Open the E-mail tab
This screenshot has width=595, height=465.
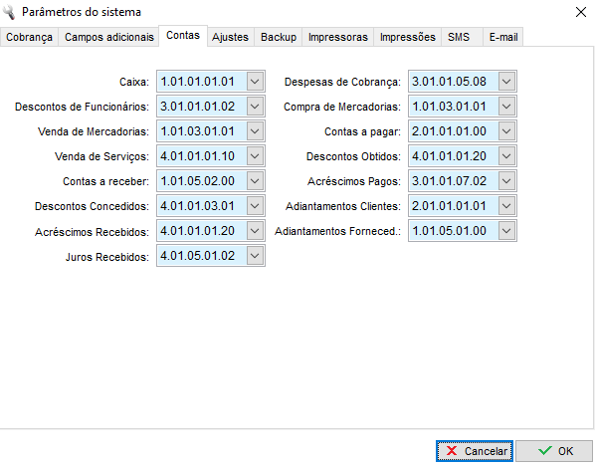coord(503,37)
